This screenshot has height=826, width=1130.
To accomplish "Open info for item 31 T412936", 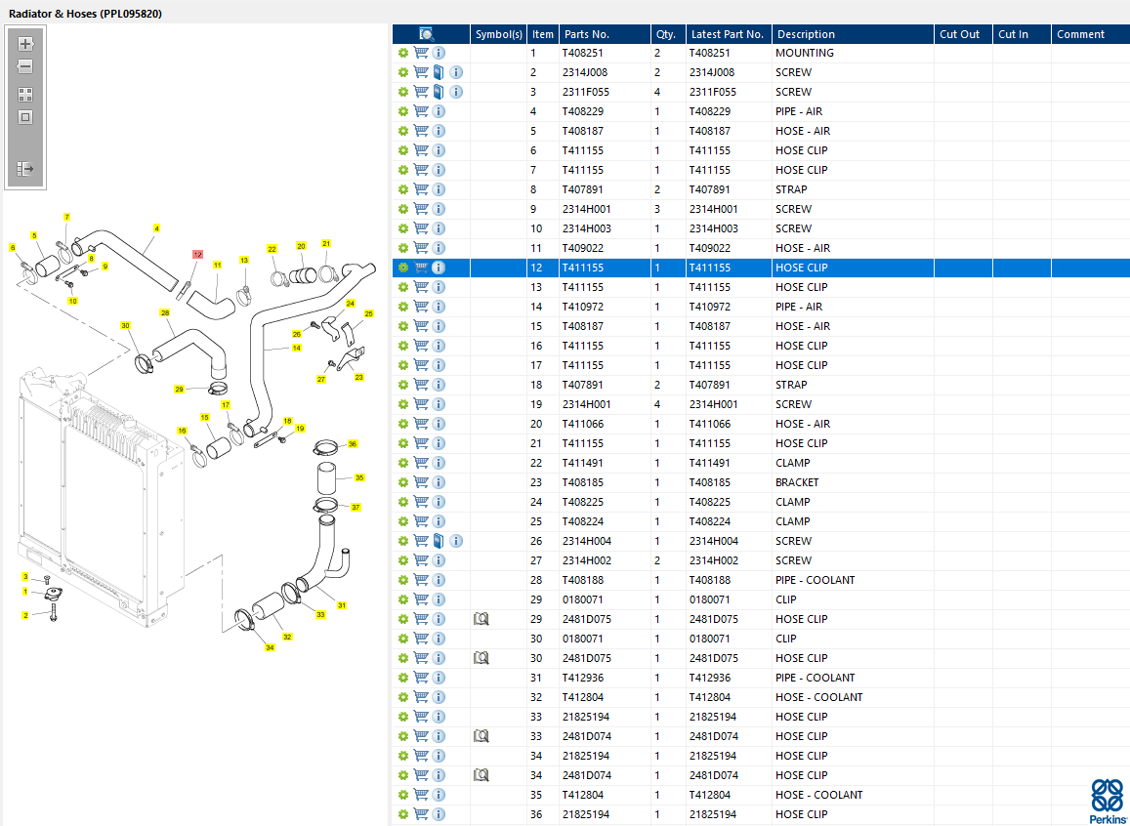I will click(x=439, y=678).
